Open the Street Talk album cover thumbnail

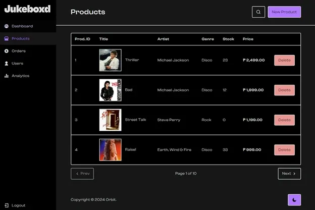tap(110, 120)
